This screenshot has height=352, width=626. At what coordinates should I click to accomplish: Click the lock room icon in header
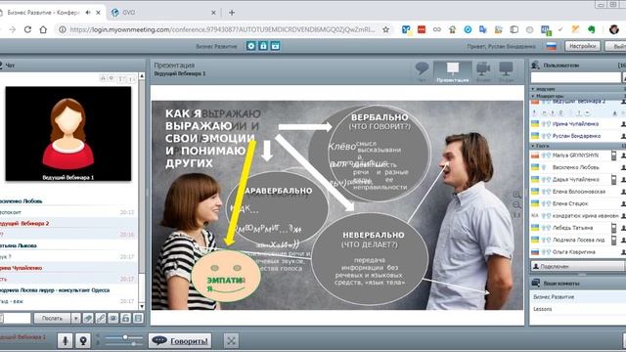(263, 46)
